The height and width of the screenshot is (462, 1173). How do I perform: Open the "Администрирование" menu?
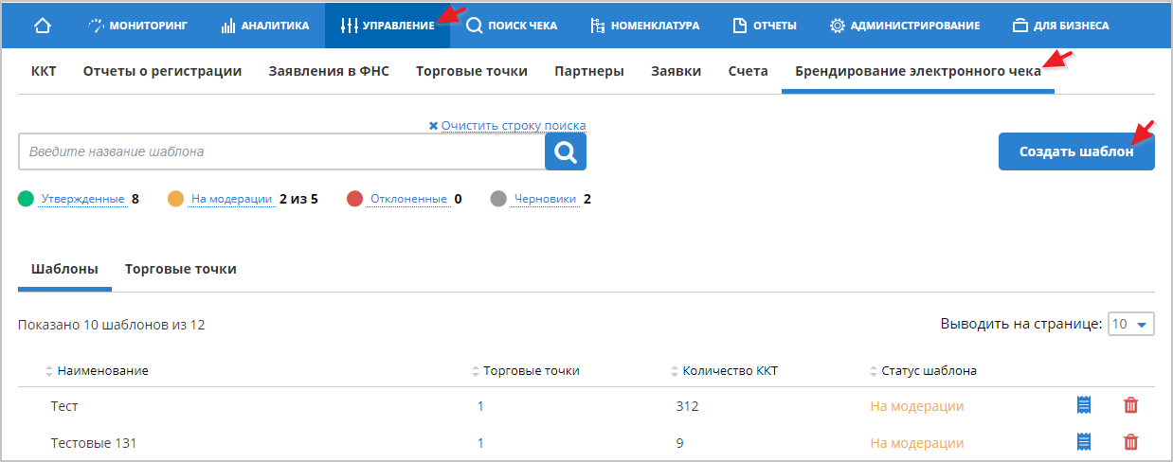click(x=904, y=26)
